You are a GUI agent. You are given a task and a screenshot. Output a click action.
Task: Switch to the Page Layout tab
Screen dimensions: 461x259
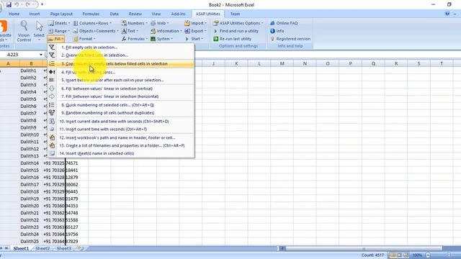(61, 14)
